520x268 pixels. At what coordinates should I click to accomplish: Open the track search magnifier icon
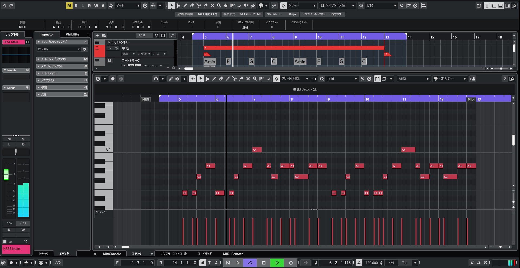click(x=173, y=35)
